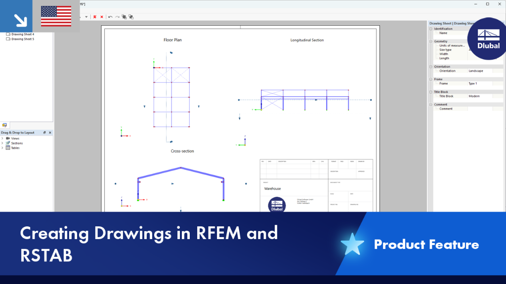
Task: Click the Undo arrow in toolbar
Action: tap(110, 17)
